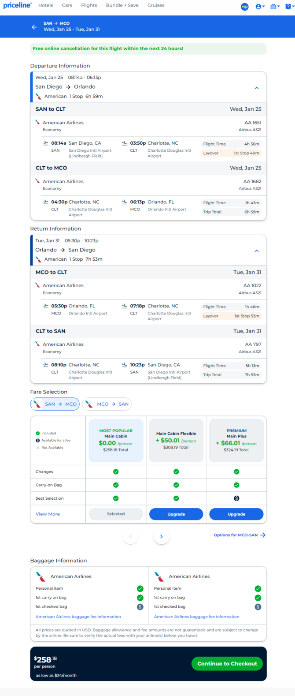
Task: Upgrade to Main Cabin Flexible fare
Action: (176, 514)
